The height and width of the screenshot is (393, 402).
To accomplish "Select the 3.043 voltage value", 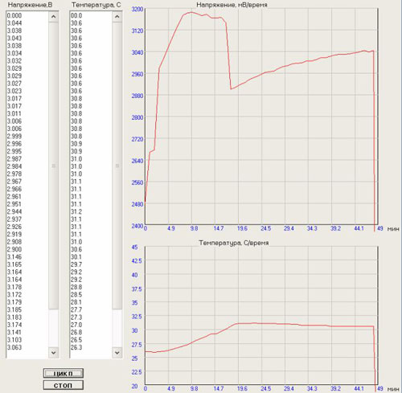I will [14, 38].
